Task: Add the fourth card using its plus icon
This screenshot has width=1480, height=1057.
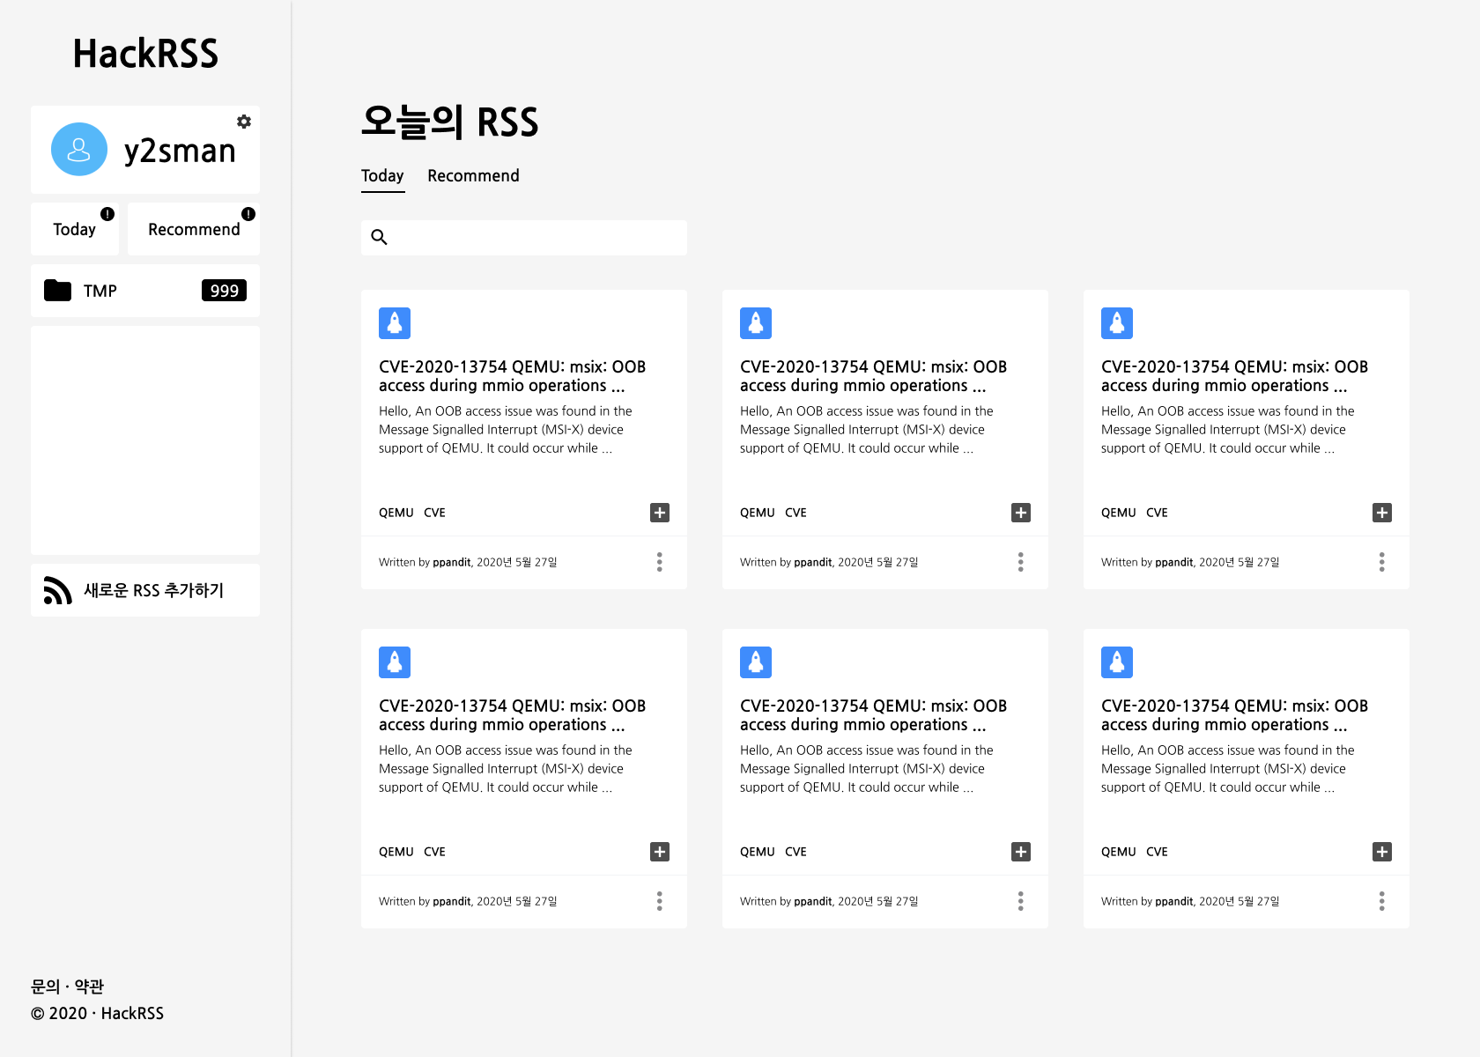Action: click(660, 852)
